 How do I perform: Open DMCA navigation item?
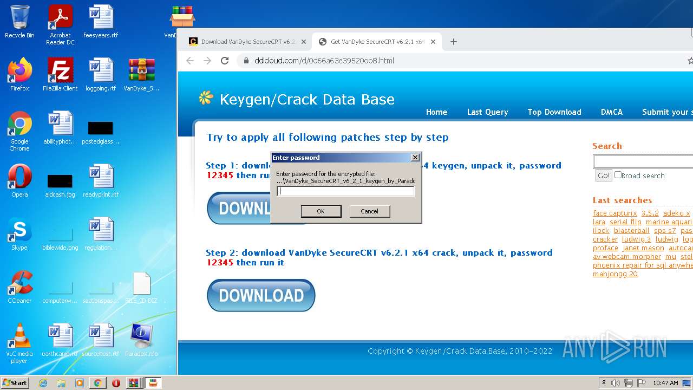coord(612,112)
